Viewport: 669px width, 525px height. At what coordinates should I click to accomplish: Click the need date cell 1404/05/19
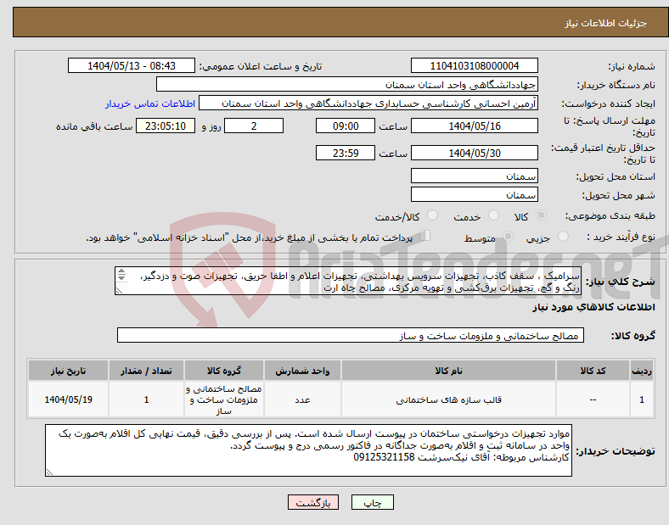(68, 399)
